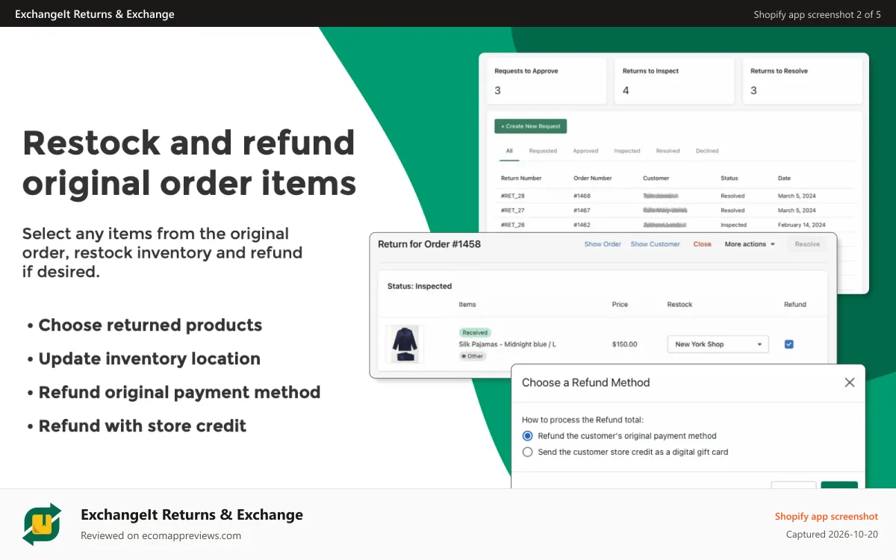Click the Inspected status in row #RET_26
The width and height of the screenshot is (896, 560).
click(733, 225)
